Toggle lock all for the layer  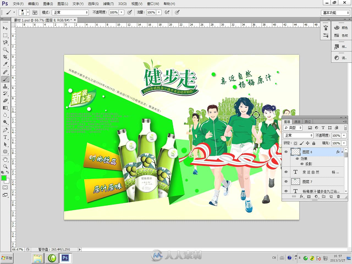[x=314, y=143]
